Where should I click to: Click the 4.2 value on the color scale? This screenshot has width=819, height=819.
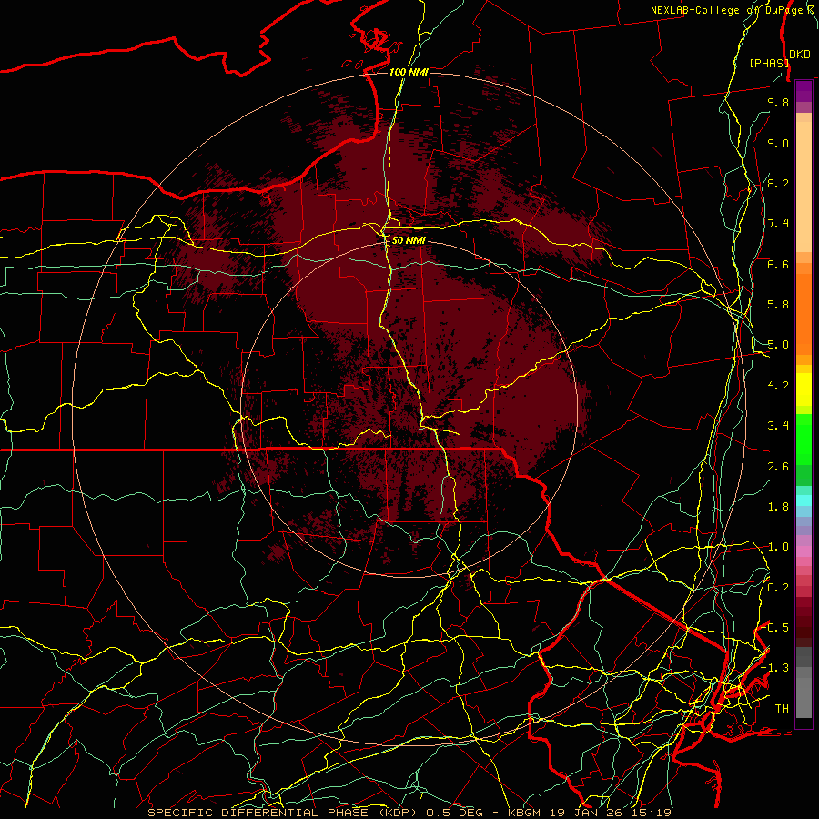[778, 386]
